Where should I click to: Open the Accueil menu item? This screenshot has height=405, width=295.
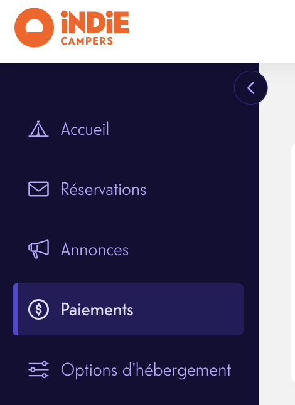(x=85, y=129)
